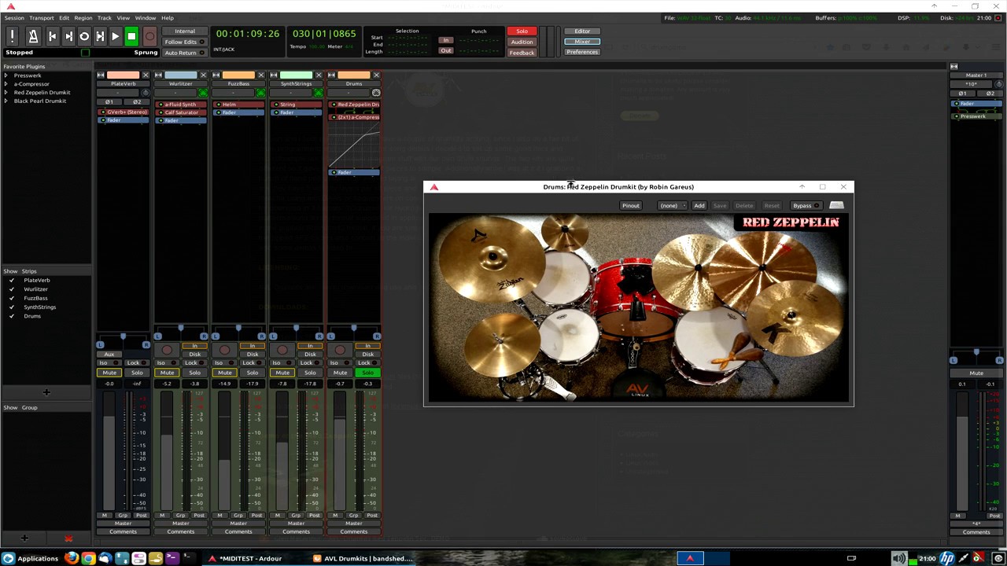Toggle loop playback transport icon
The image size is (1007, 566).
[84, 36]
